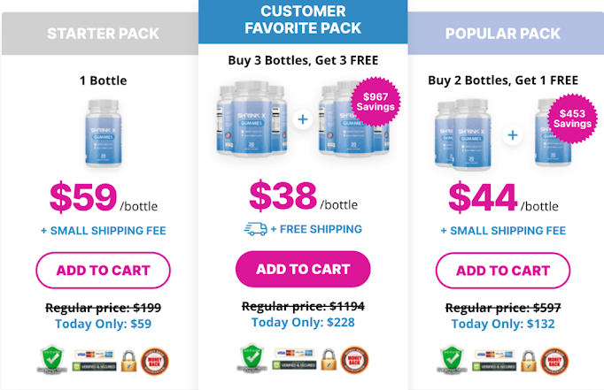
Task: Select the Customer Favorite Pack header
Action: point(303,21)
